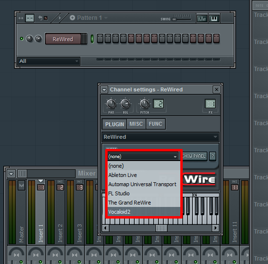
Task: Toggle step 5 of the ReWired channel
Action: coord(131,38)
